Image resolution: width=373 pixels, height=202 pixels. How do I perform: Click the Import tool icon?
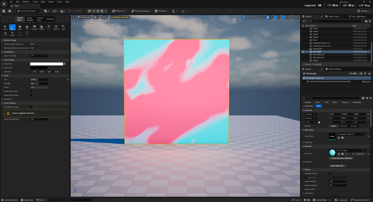pyautogui.click(x=12, y=34)
